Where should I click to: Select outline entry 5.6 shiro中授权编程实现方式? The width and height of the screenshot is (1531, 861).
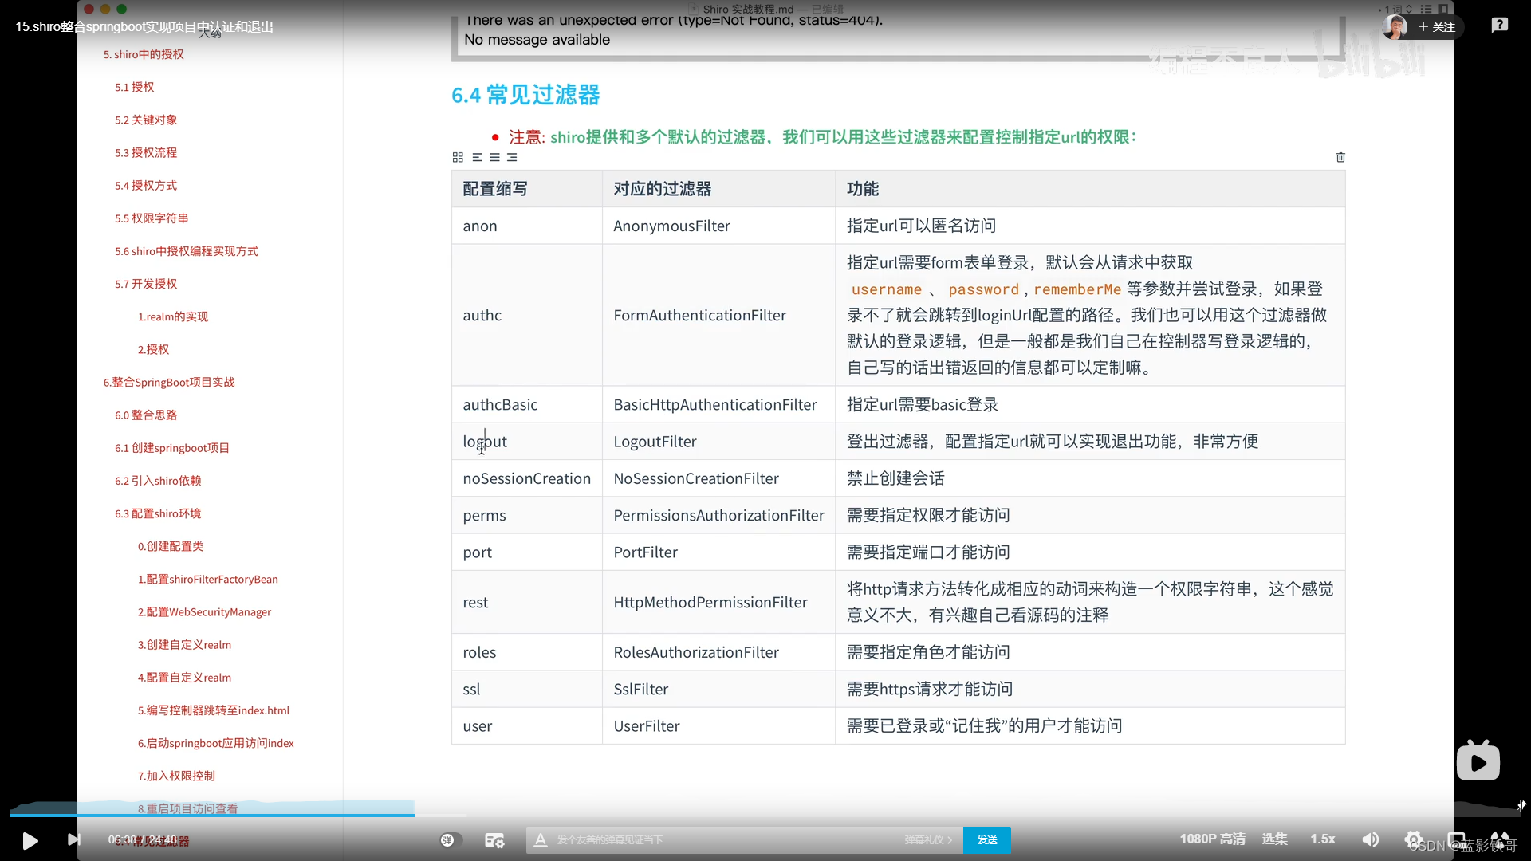[x=187, y=250]
